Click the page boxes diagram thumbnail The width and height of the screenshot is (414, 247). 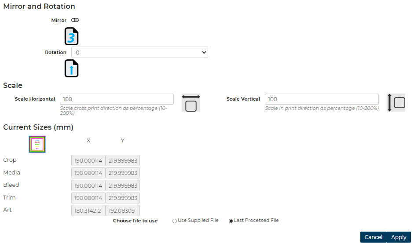(x=37, y=144)
